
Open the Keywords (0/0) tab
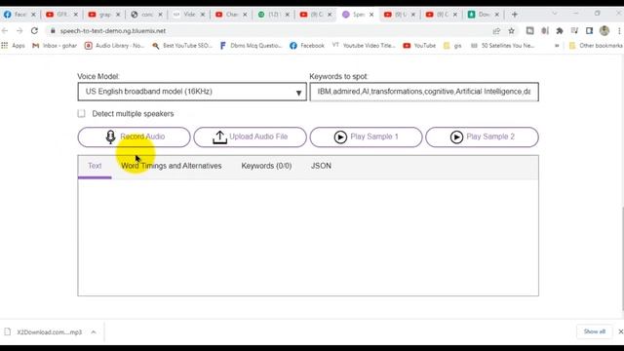pyautogui.click(x=266, y=166)
